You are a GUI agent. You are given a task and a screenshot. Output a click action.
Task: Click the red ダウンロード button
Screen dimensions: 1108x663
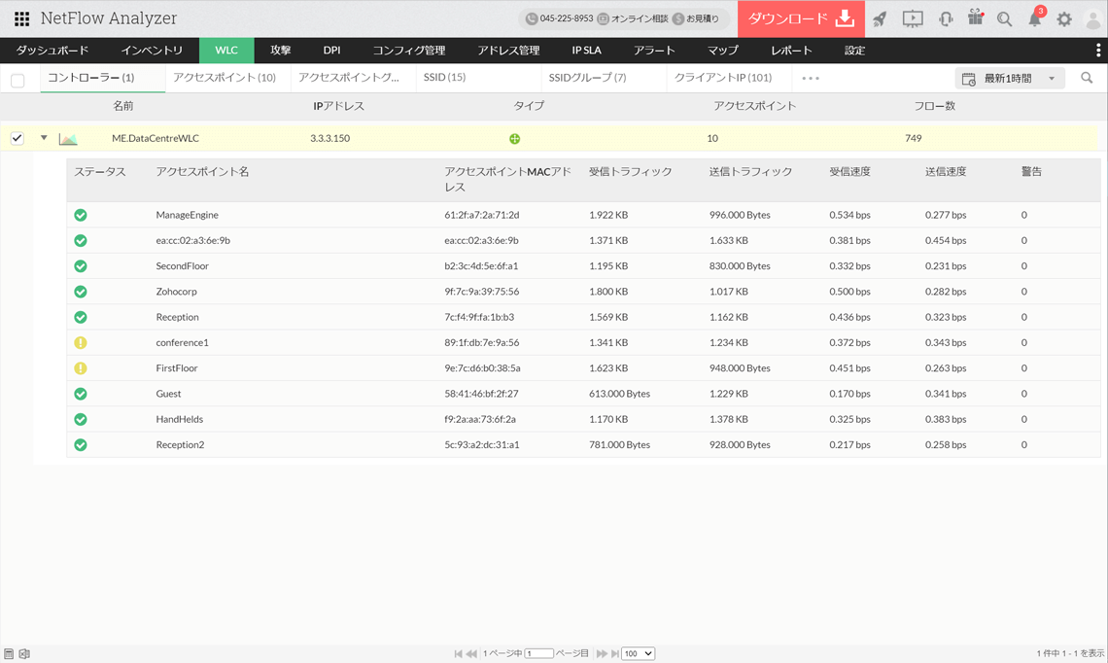click(x=801, y=18)
